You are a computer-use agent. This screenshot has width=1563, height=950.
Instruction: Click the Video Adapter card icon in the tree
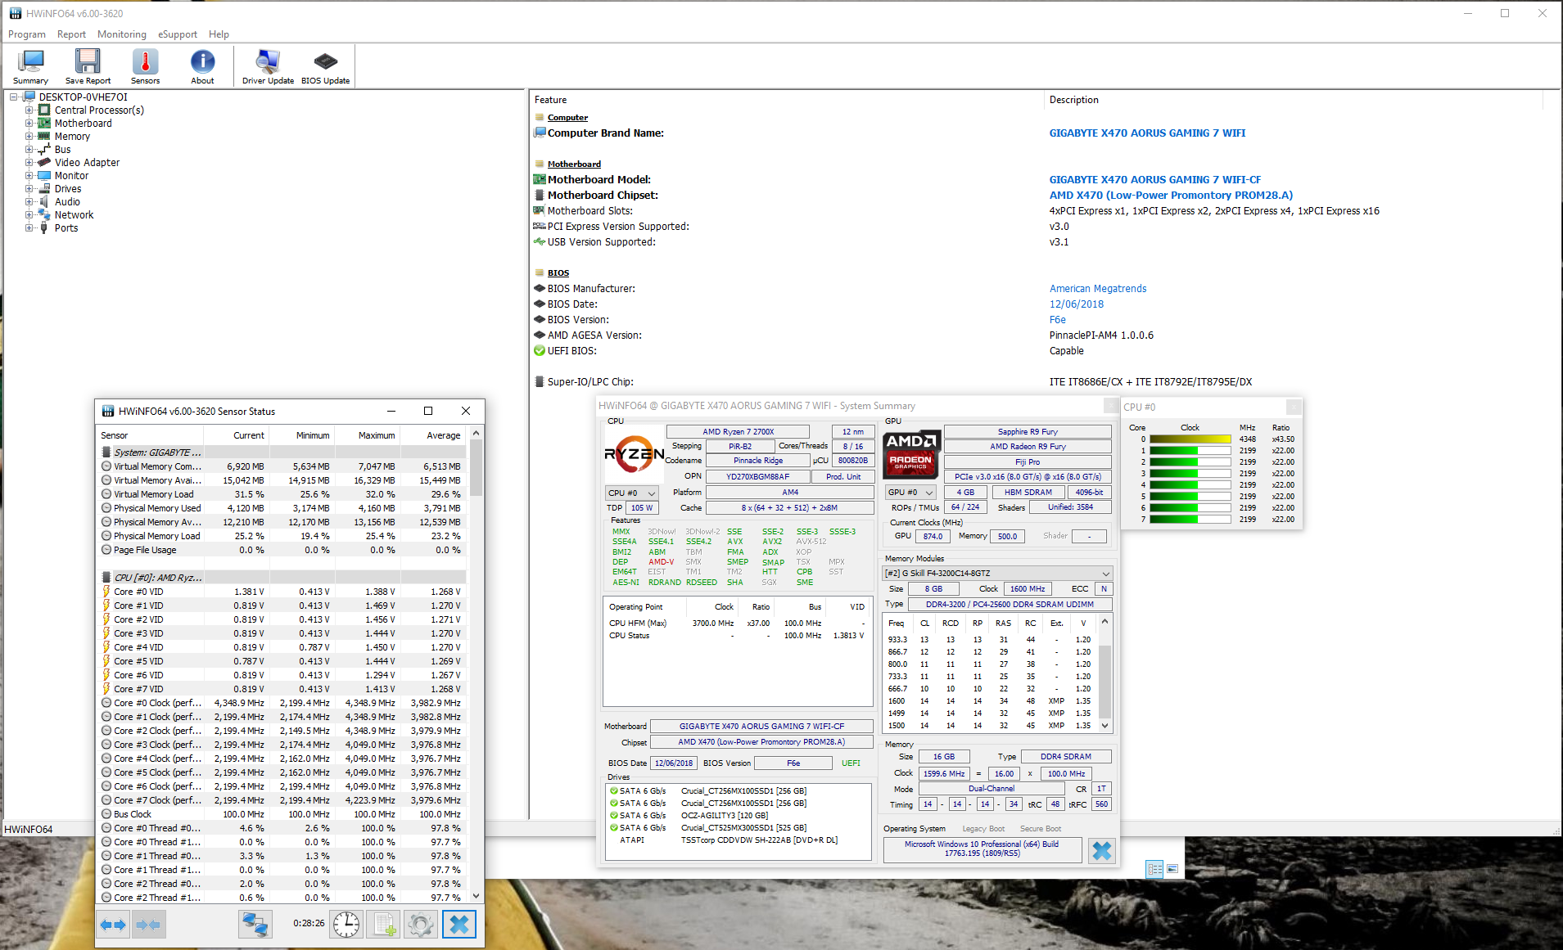click(44, 163)
